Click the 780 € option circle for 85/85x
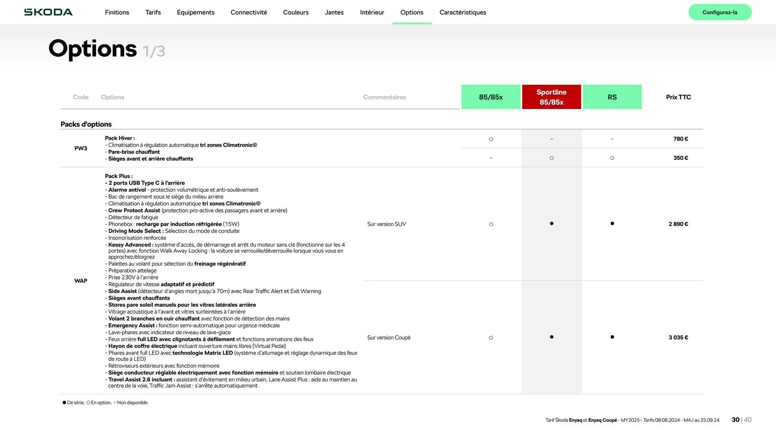The height and width of the screenshot is (436, 776). (491, 139)
